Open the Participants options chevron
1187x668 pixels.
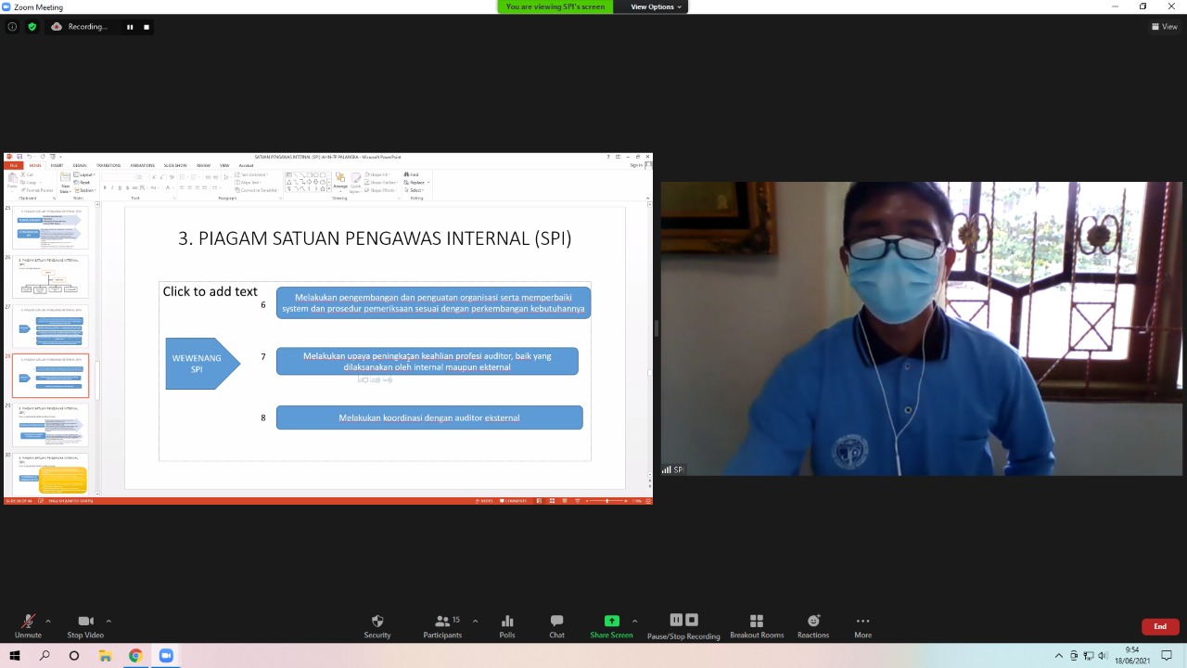(x=475, y=622)
